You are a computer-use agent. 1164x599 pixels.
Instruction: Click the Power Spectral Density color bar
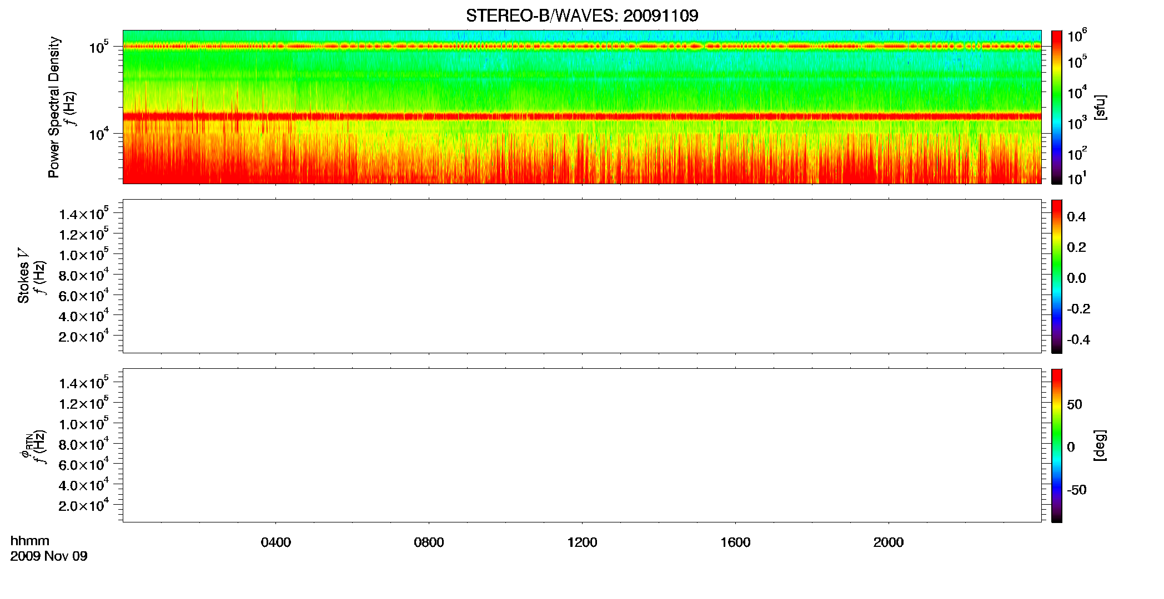coord(1057,107)
